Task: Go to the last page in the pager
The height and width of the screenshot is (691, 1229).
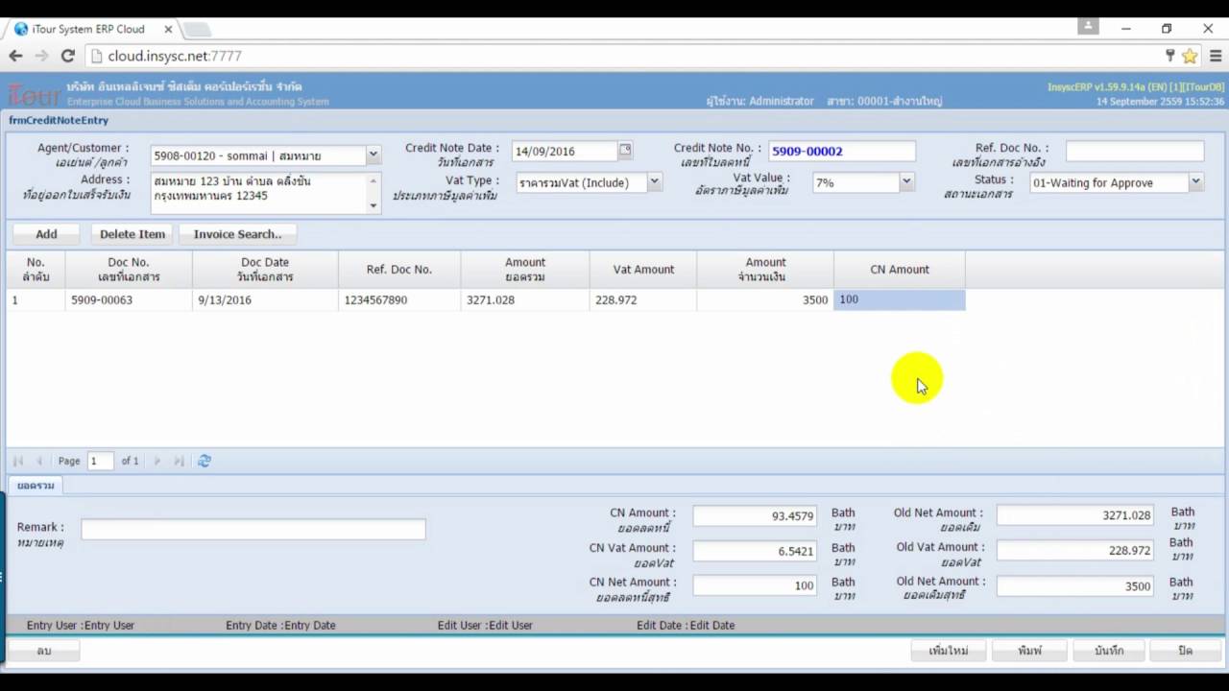Action: [179, 461]
